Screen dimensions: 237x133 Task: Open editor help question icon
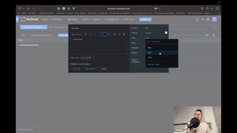(x=124, y=34)
